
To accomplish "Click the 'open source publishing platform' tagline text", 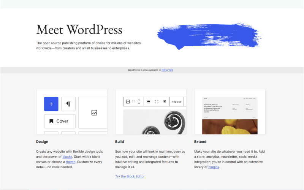I will tap(89, 46).
